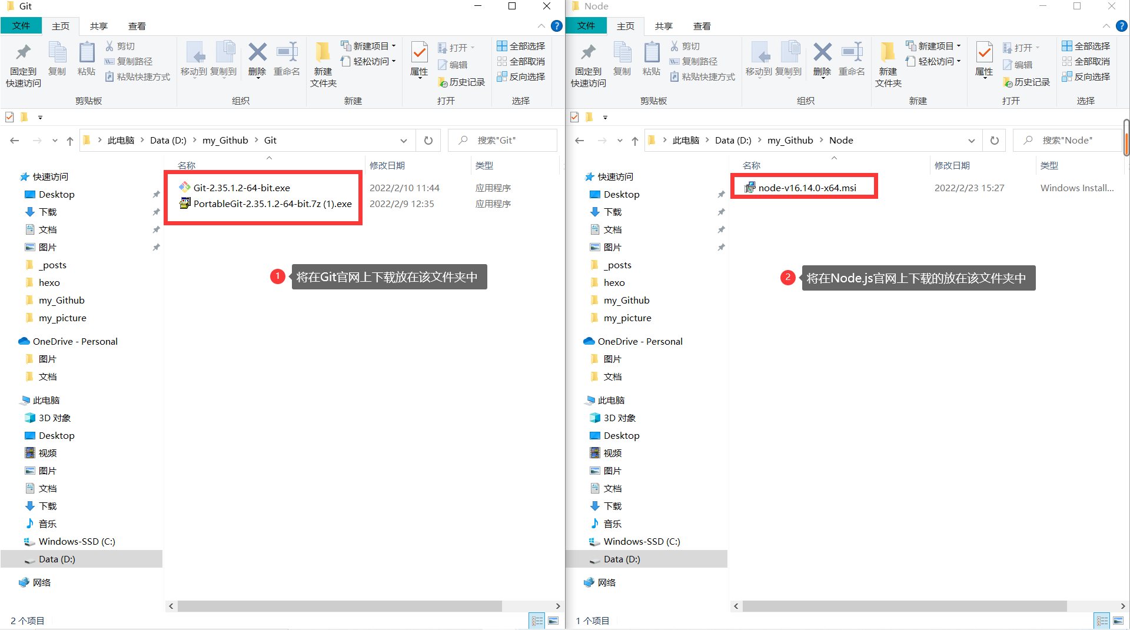Click Rename (重命名) icon in Node window
Screen dimensions: 1130x630
[852, 52]
